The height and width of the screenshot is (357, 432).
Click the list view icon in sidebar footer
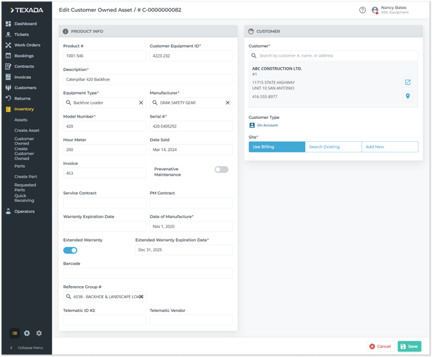[14, 333]
